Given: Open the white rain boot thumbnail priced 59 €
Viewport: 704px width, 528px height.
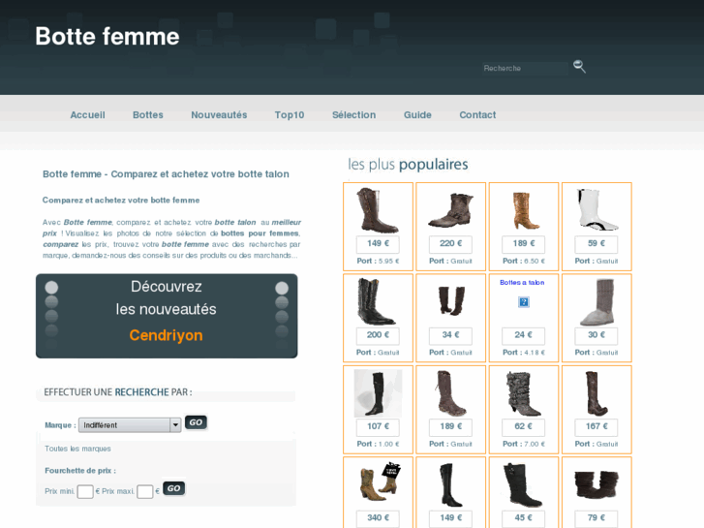Looking at the screenshot, I should [x=597, y=209].
